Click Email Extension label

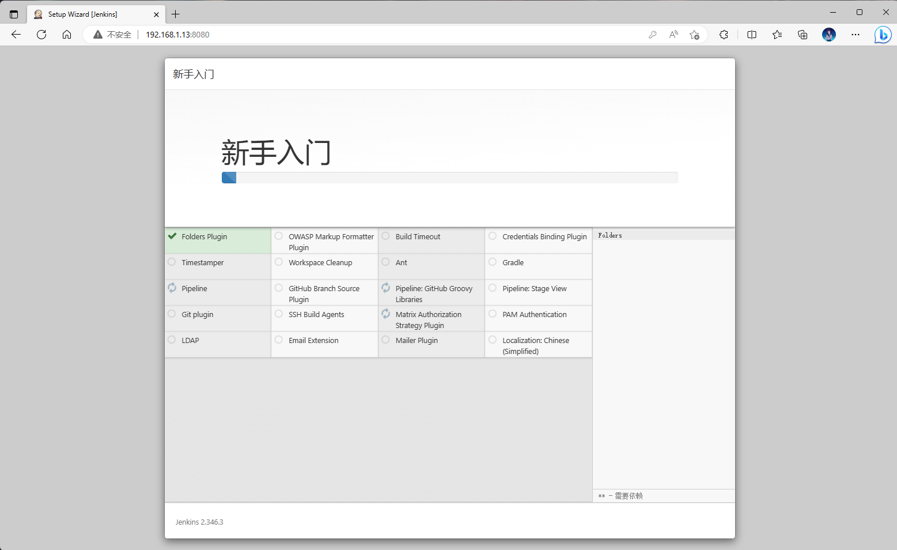(x=313, y=341)
